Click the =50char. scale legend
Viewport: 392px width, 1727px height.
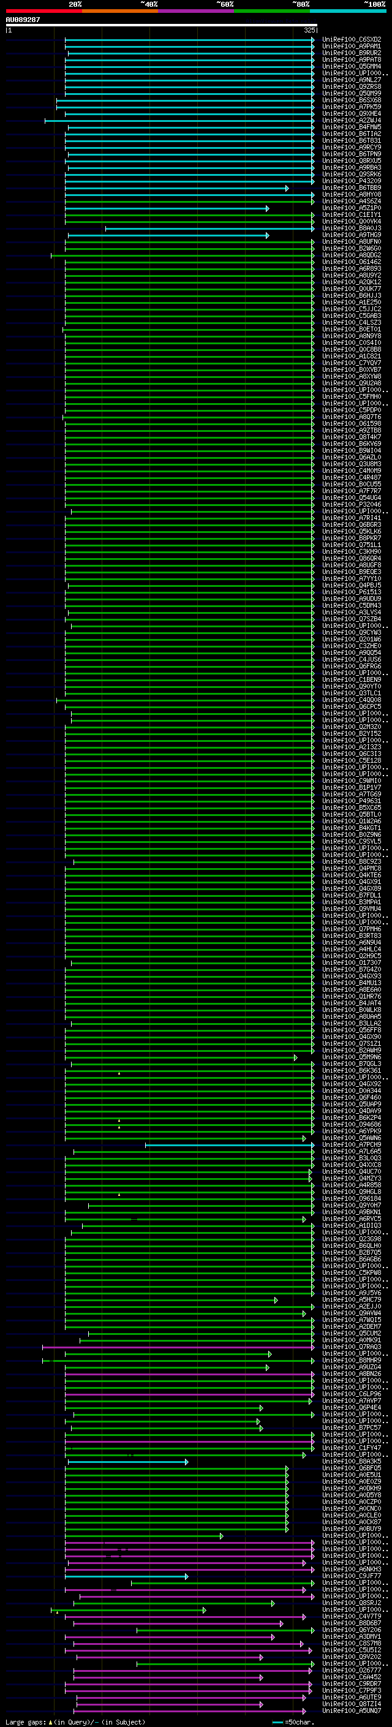click(293, 1722)
